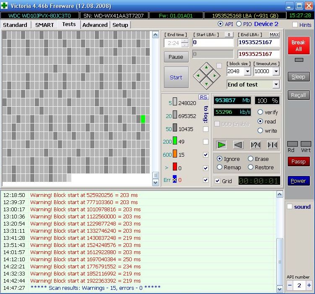Screen dimensions: 315x294
Task: Select the PIO radio button
Action: 239,24
